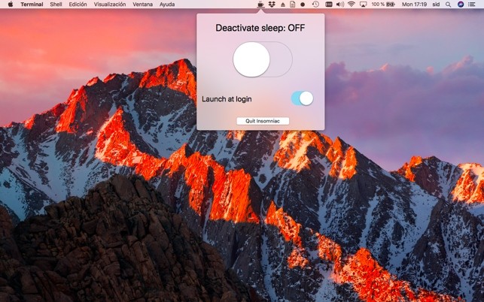The width and height of the screenshot is (484, 302).
Task: Click the eject triangle menu bar icon
Action: coord(283,5)
